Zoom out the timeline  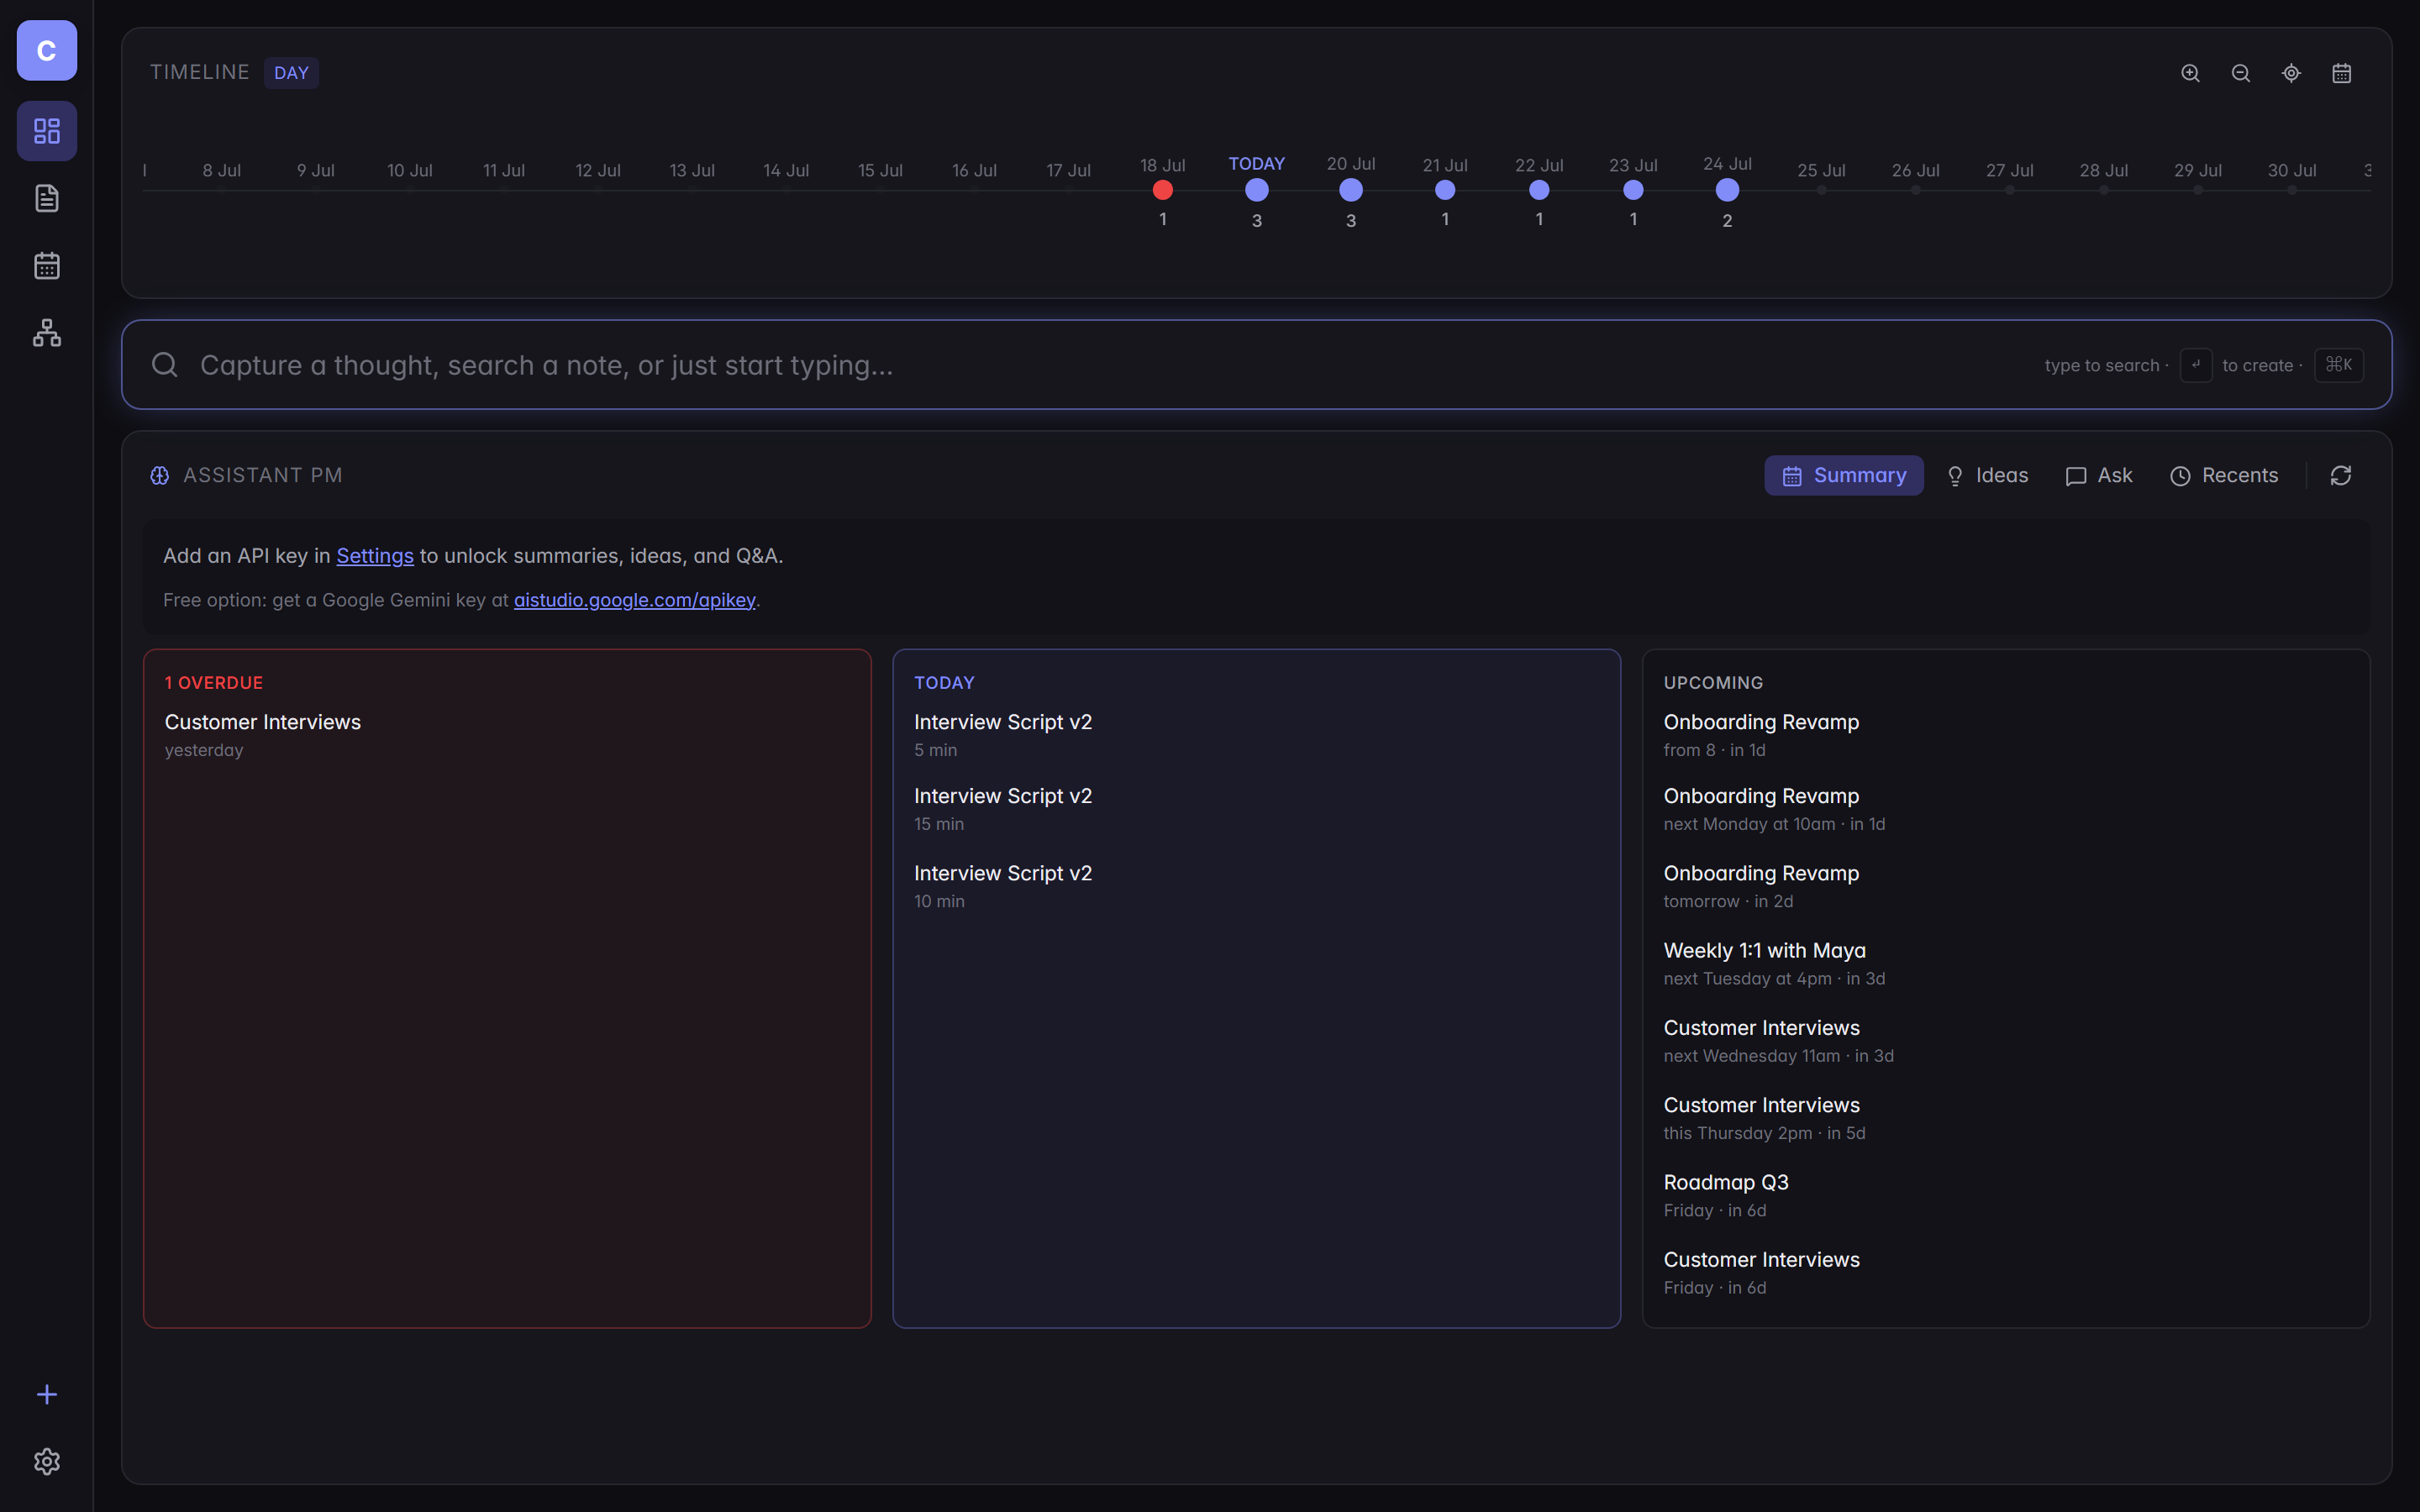(2241, 73)
